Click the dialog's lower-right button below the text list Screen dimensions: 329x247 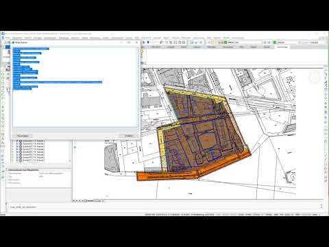coord(129,136)
